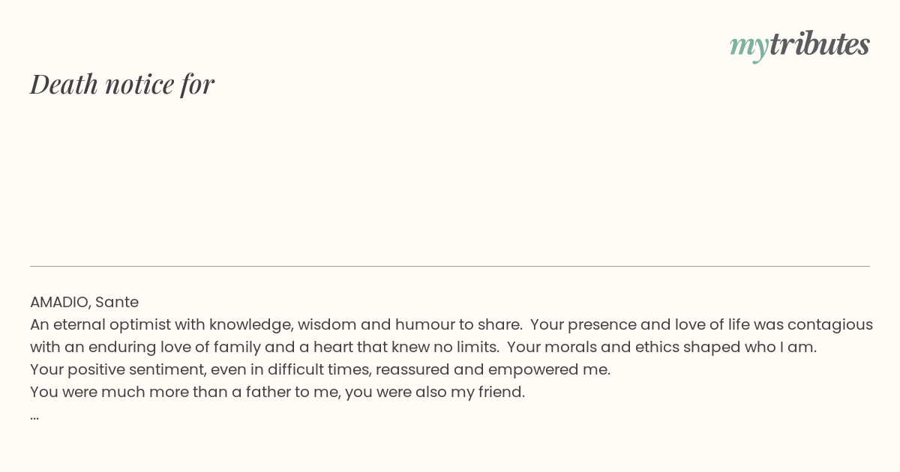
Task: Click the line starting "Your positive sentiment"
Action: point(320,370)
